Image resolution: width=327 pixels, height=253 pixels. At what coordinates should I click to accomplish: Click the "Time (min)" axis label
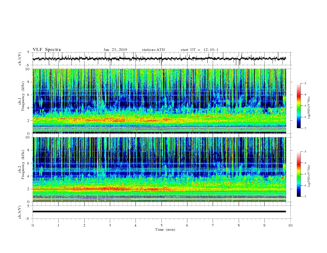(165, 229)
